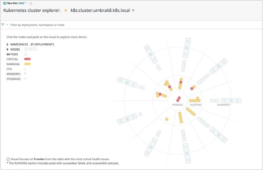Screen dimensions: 263x170
Task: Click the PENDING ring label
Action: [x=178, y=105]
